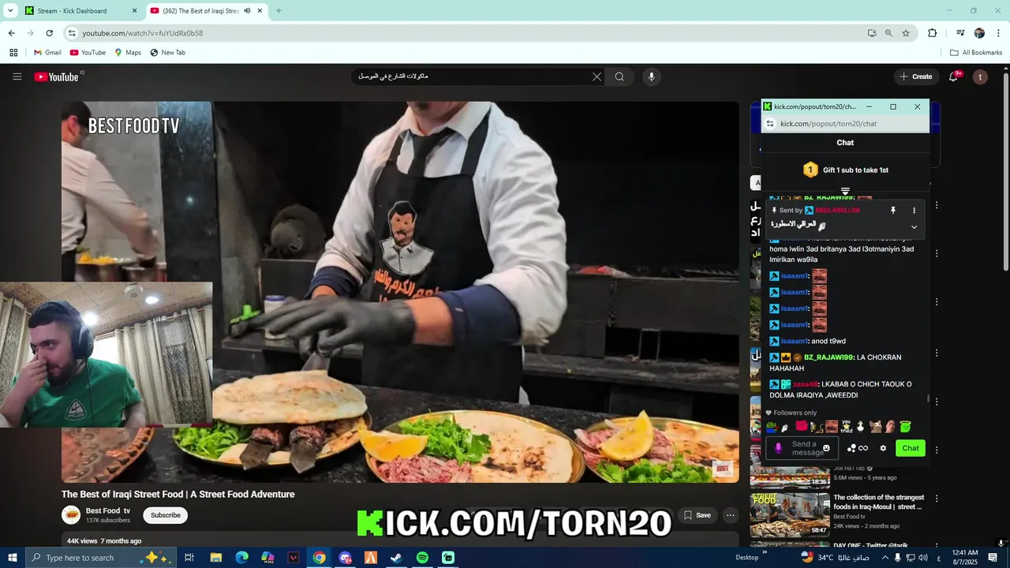Open Chrome apps grid in bookmarks bar
This screenshot has width=1010, height=568.
pos(13,53)
